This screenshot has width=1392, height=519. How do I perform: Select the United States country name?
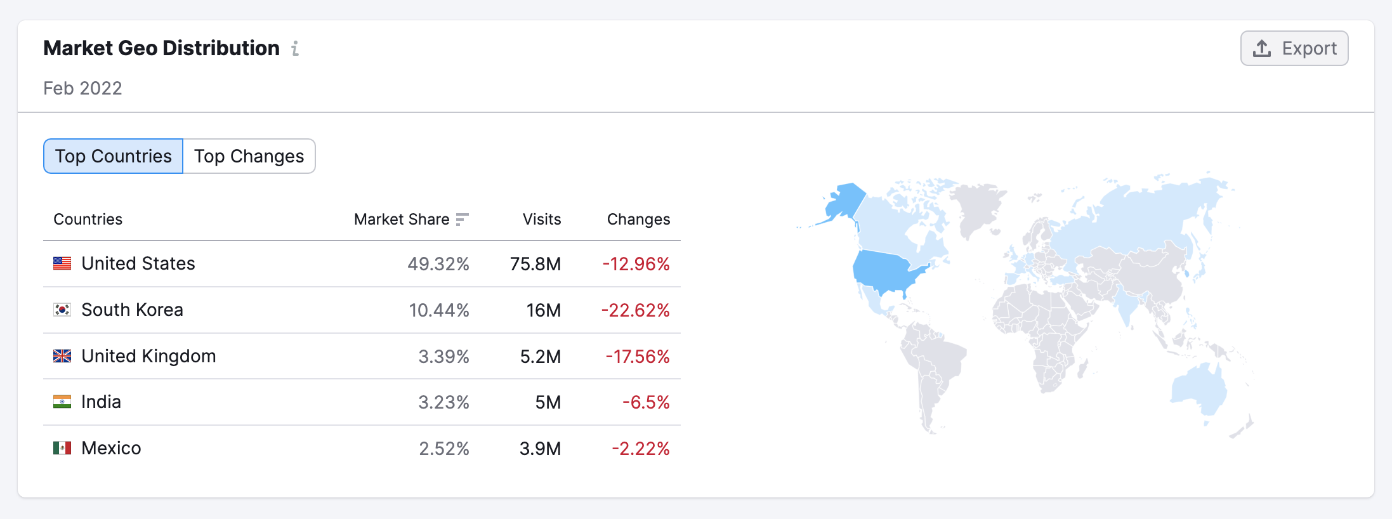138,263
